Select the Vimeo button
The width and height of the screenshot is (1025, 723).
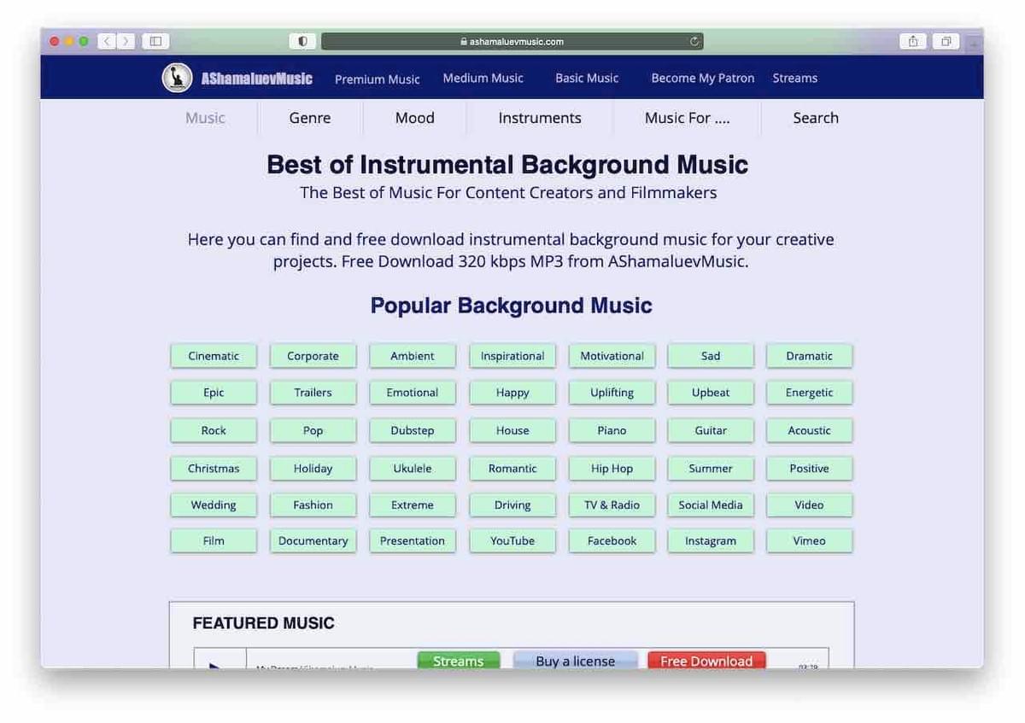tap(809, 541)
